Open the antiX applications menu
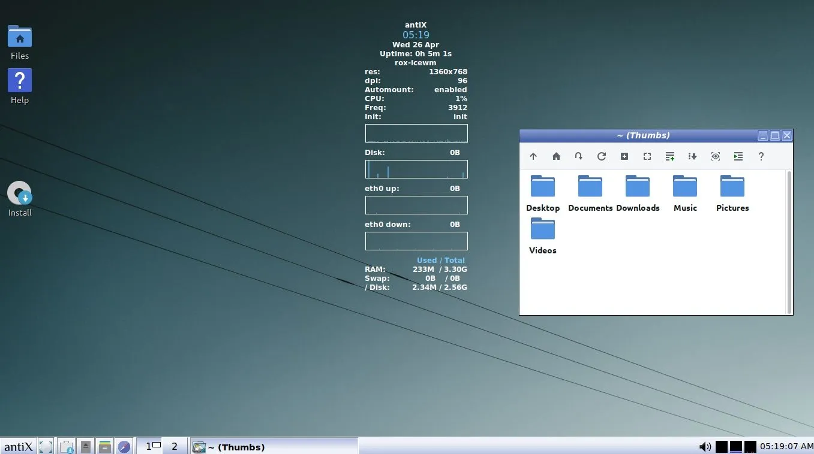The width and height of the screenshot is (814, 454). click(x=18, y=446)
